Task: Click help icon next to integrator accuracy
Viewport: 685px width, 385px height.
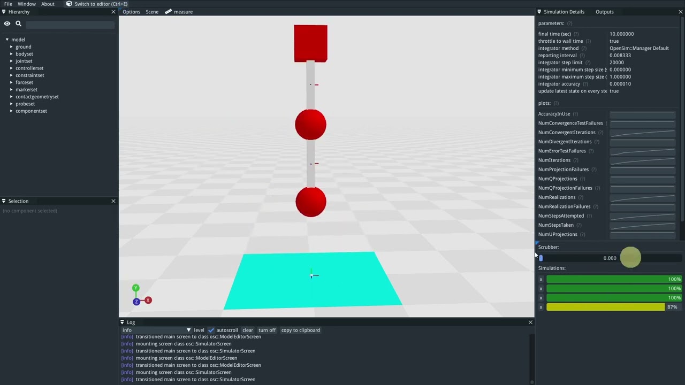Action: coord(585,84)
